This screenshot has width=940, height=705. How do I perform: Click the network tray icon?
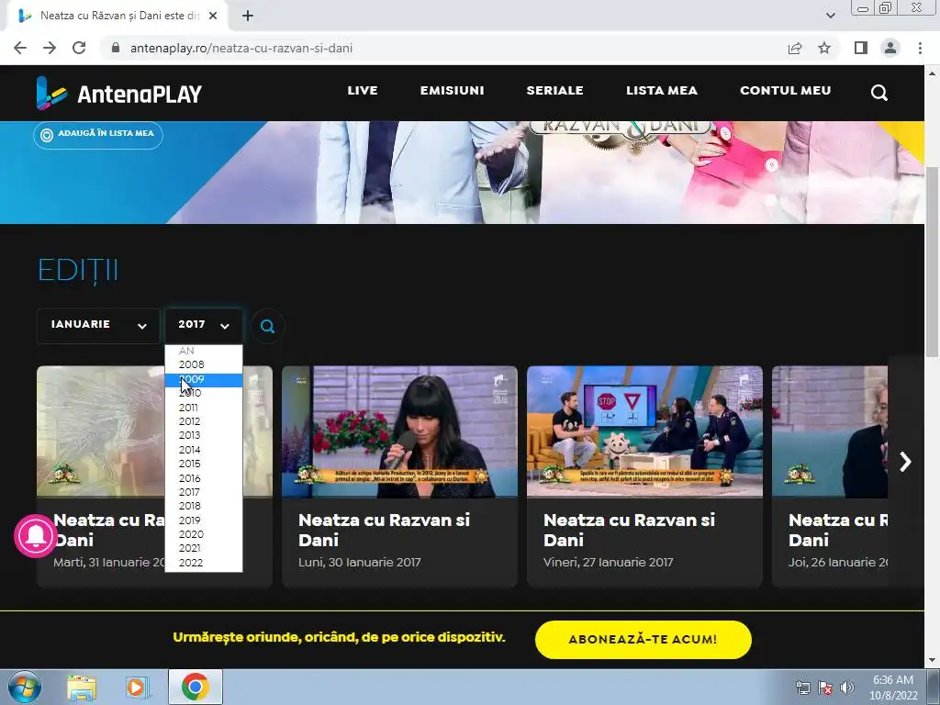[802, 688]
